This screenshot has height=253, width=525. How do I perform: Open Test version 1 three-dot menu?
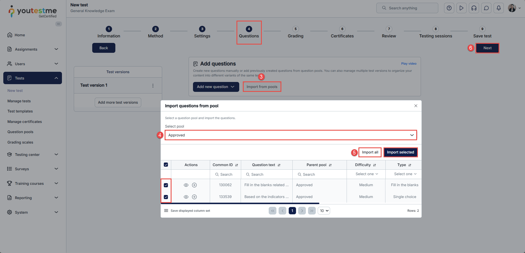point(153,86)
